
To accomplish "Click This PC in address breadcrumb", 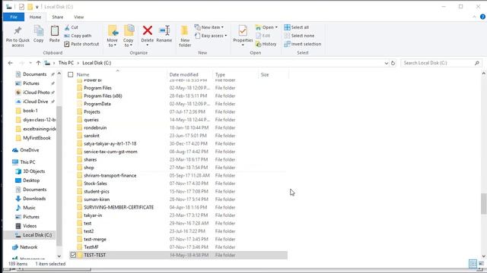I will pos(66,63).
